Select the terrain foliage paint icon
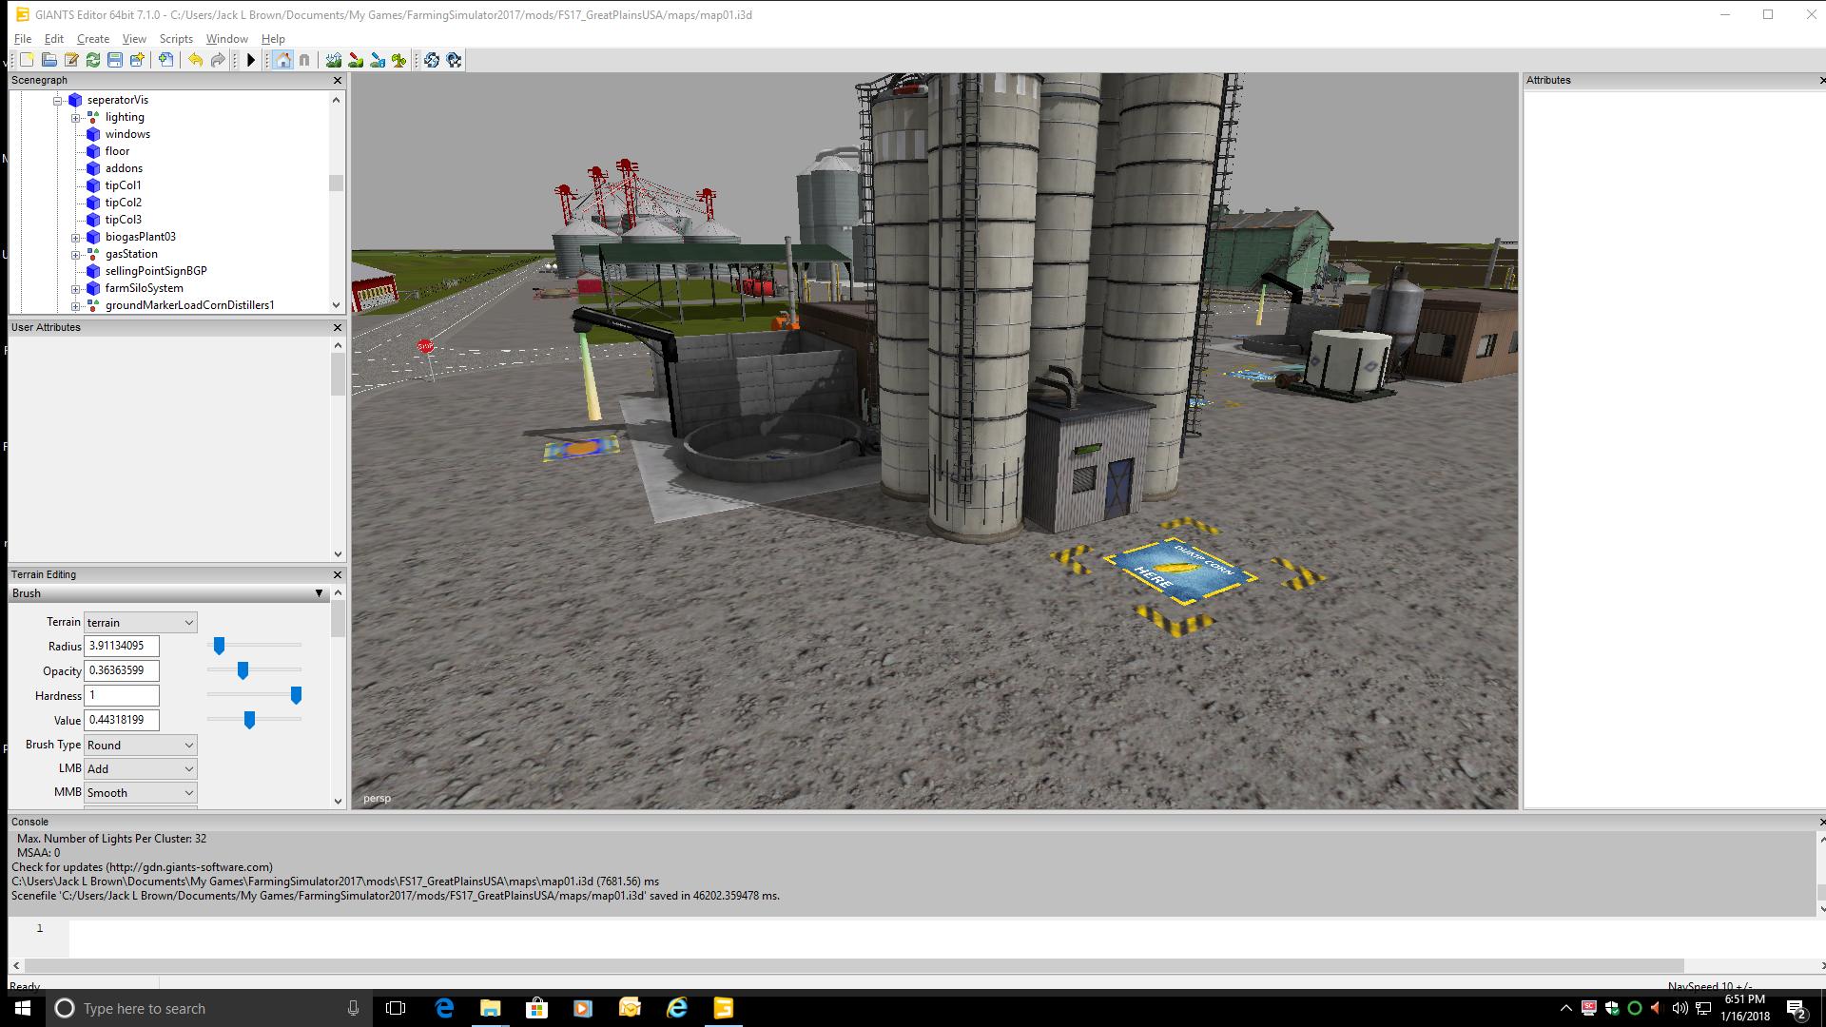The image size is (1826, 1027). (399, 60)
